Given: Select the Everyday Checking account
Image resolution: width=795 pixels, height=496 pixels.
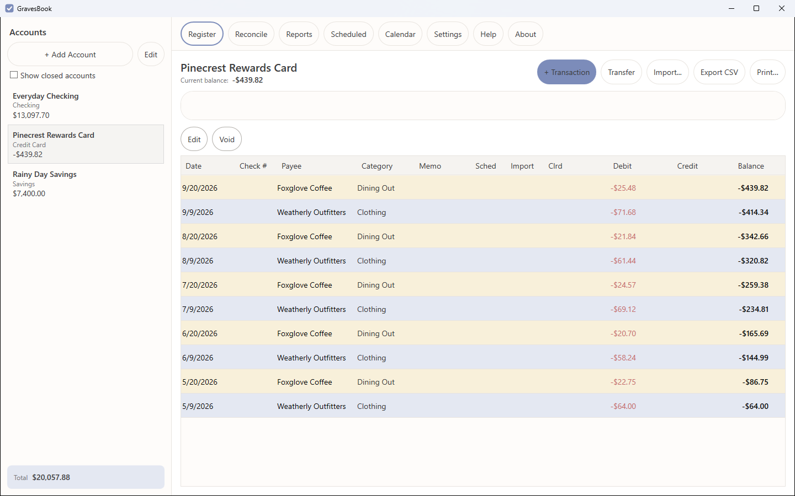Looking at the screenshot, I should coord(86,105).
